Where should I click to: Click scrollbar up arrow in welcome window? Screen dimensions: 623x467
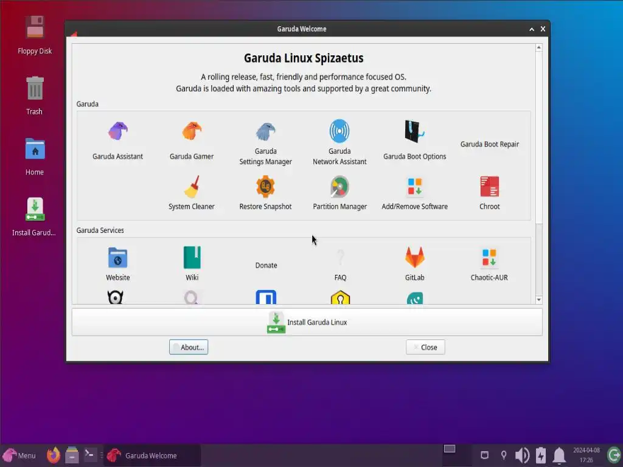539,47
